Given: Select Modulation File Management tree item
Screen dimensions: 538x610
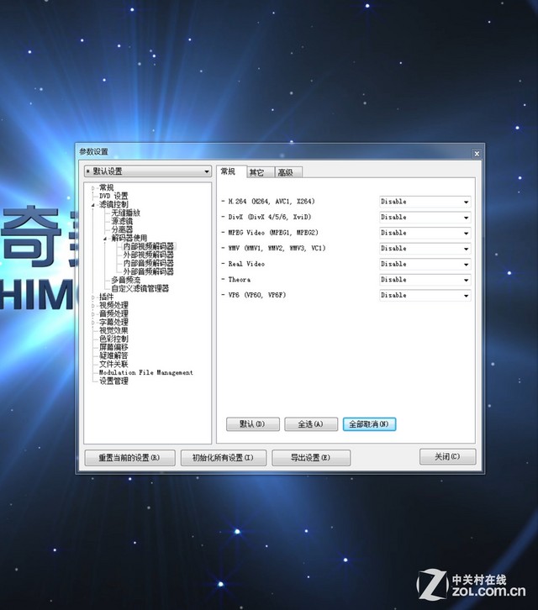Looking at the screenshot, I should point(145,372).
